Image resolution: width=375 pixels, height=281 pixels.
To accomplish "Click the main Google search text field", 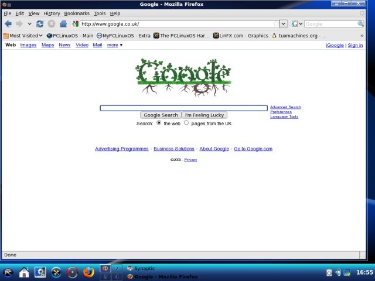I will [x=183, y=108].
